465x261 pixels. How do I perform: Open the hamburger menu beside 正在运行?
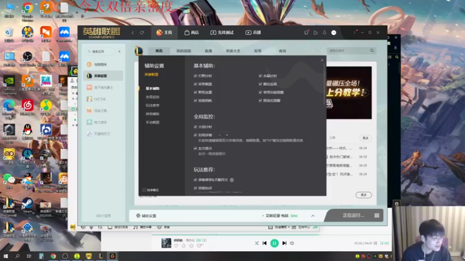[377, 215]
